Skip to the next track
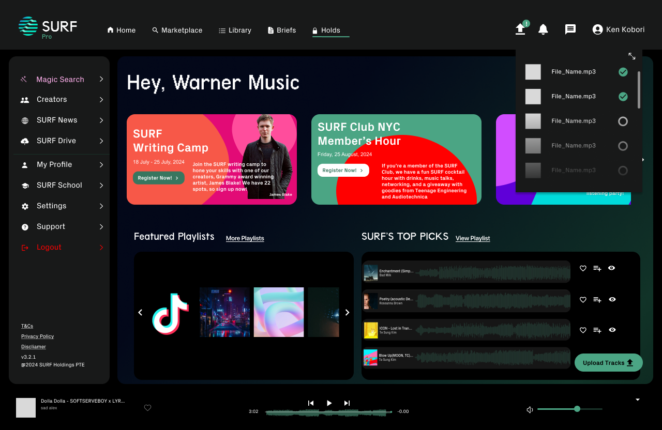The height and width of the screenshot is (430, 662). 347,403
